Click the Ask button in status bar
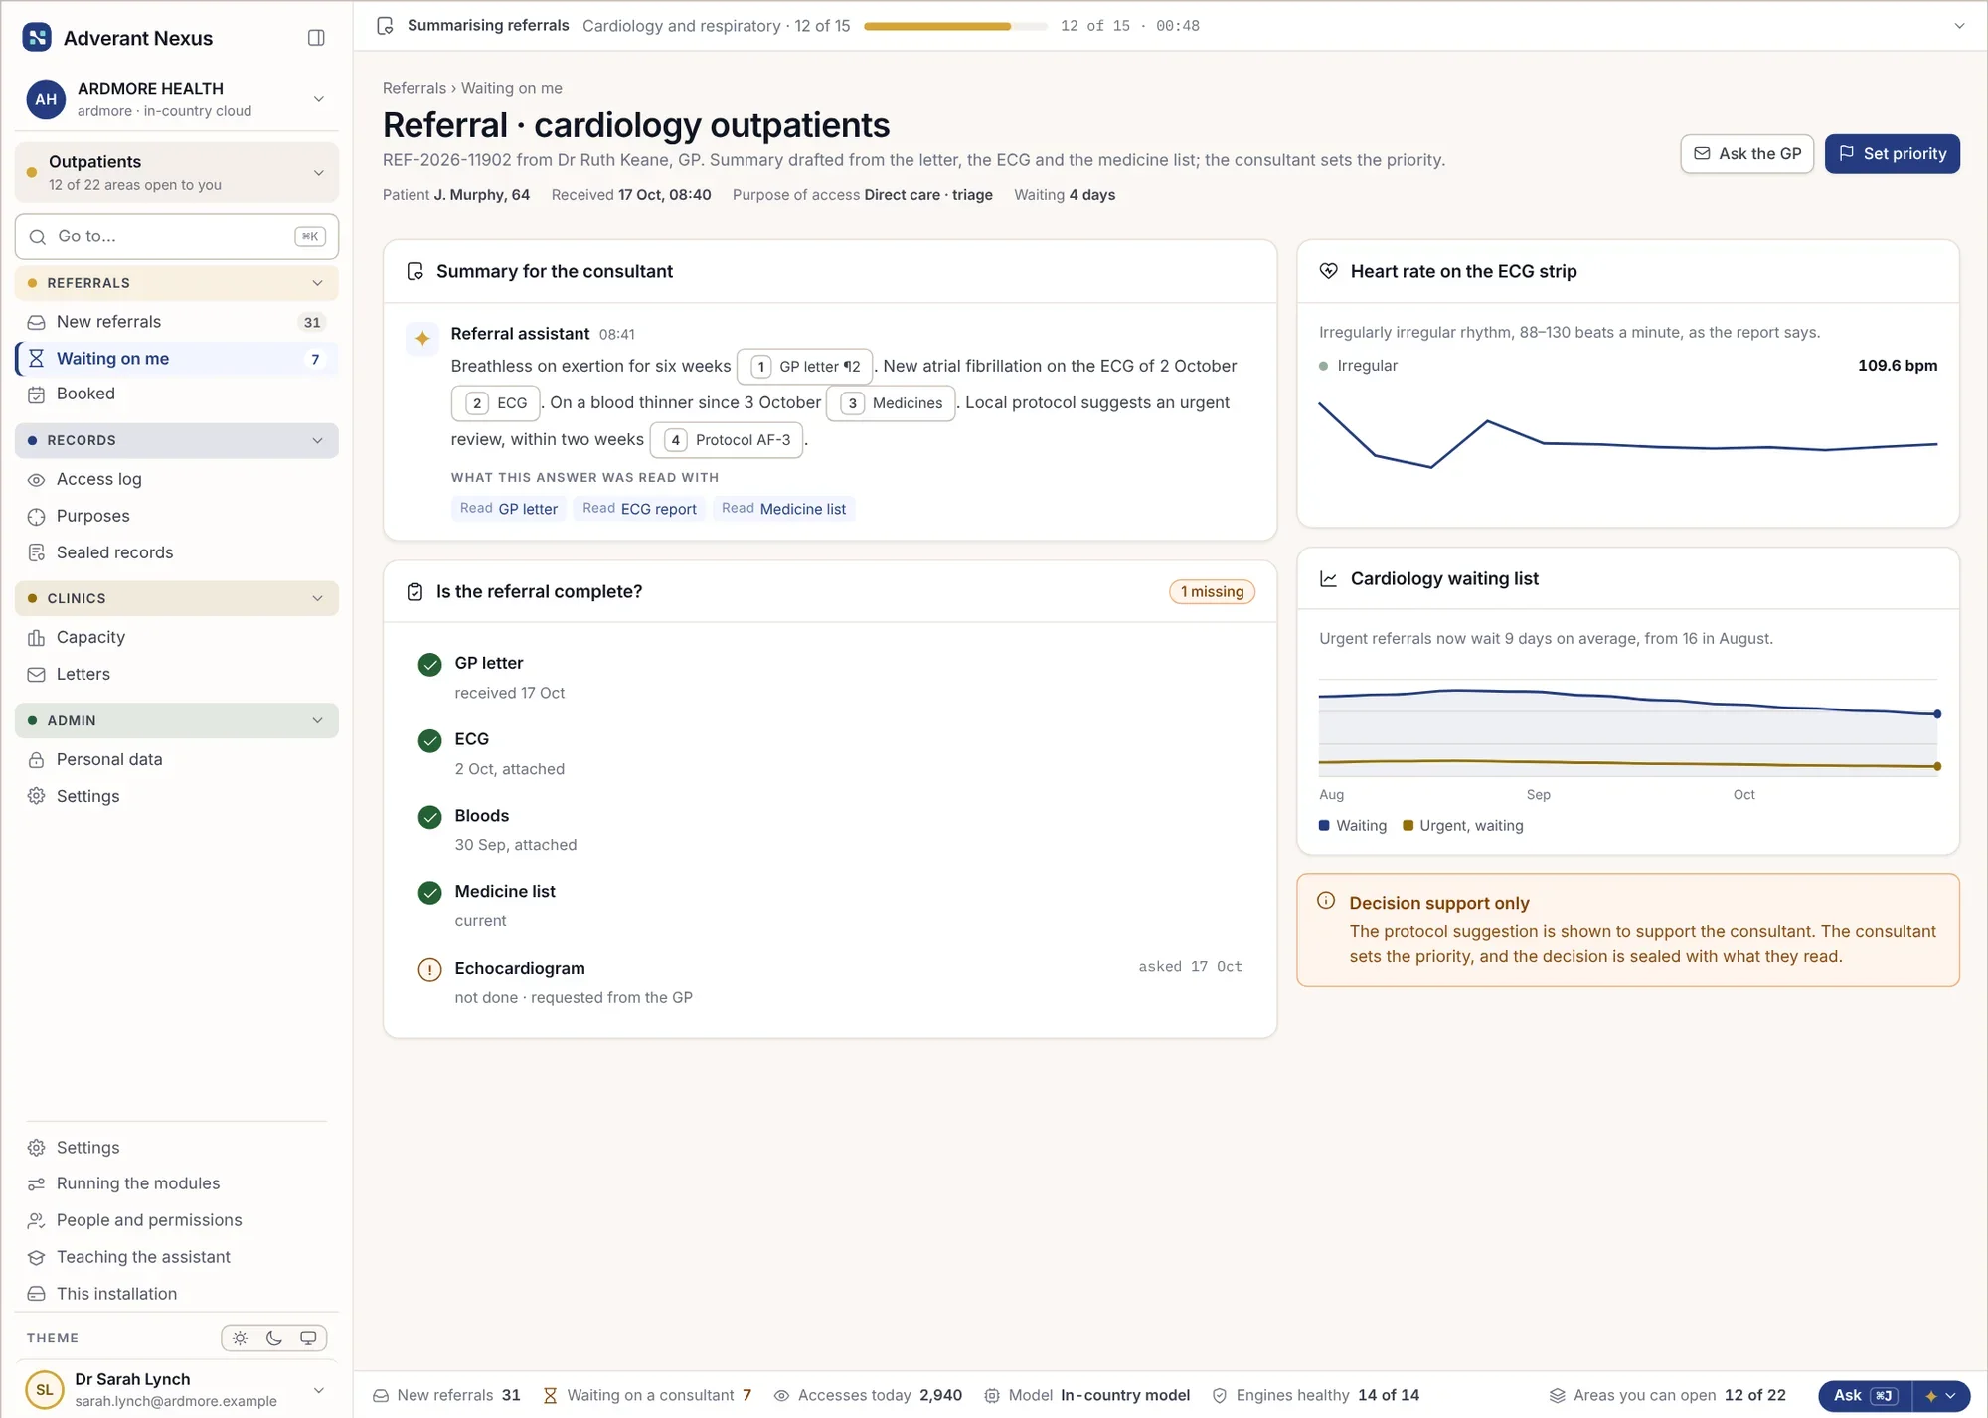Image resolution: width=1988 pixels, height=1418 pixels. pos(1865,1395)
